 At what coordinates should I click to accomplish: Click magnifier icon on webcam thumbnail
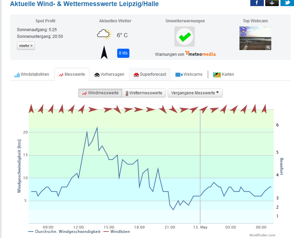click(x=268, y=47)
